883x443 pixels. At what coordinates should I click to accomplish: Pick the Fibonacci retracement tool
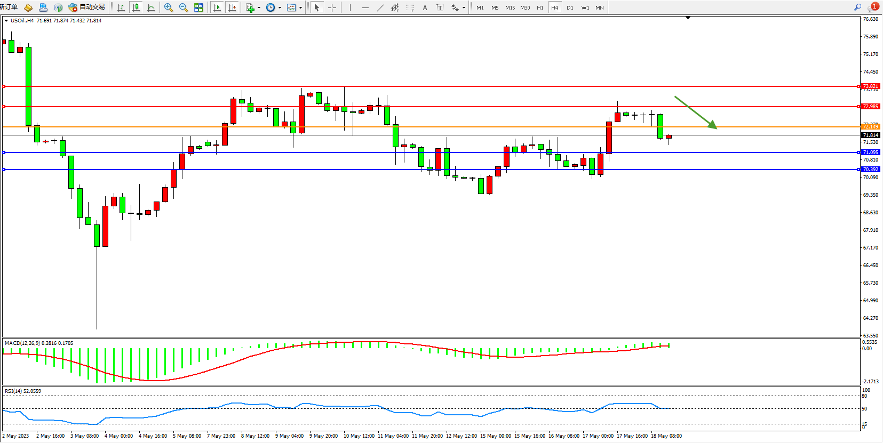410,7
